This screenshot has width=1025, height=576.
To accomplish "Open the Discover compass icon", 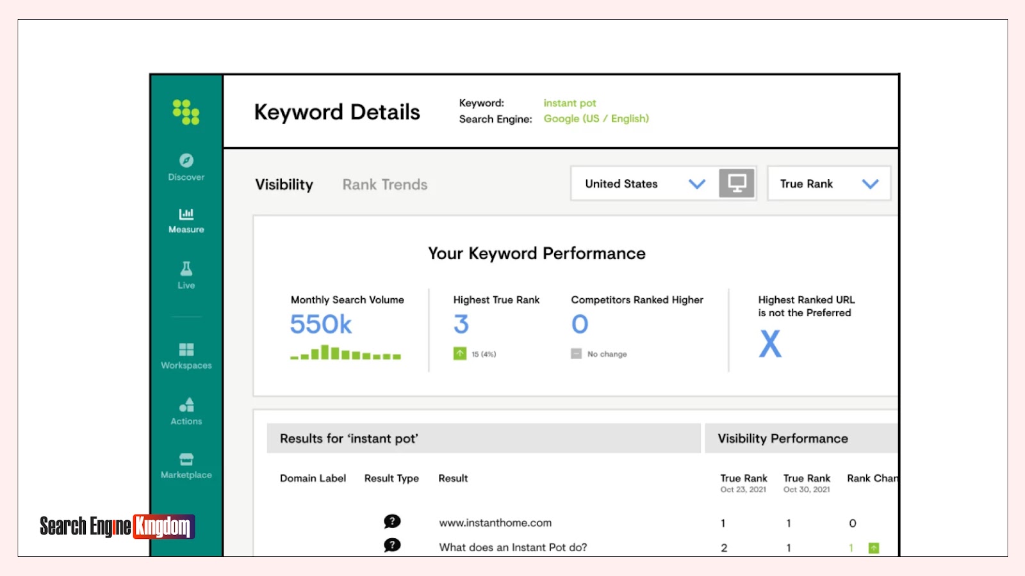I will [x=186, y=160].
